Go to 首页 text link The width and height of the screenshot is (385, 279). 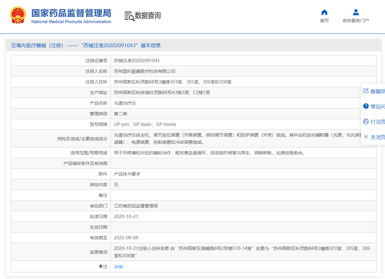point(324,21)
